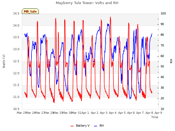Click the 13.0 left axis tick
Viewport: 175px width, 131px height.
[16, 49]
